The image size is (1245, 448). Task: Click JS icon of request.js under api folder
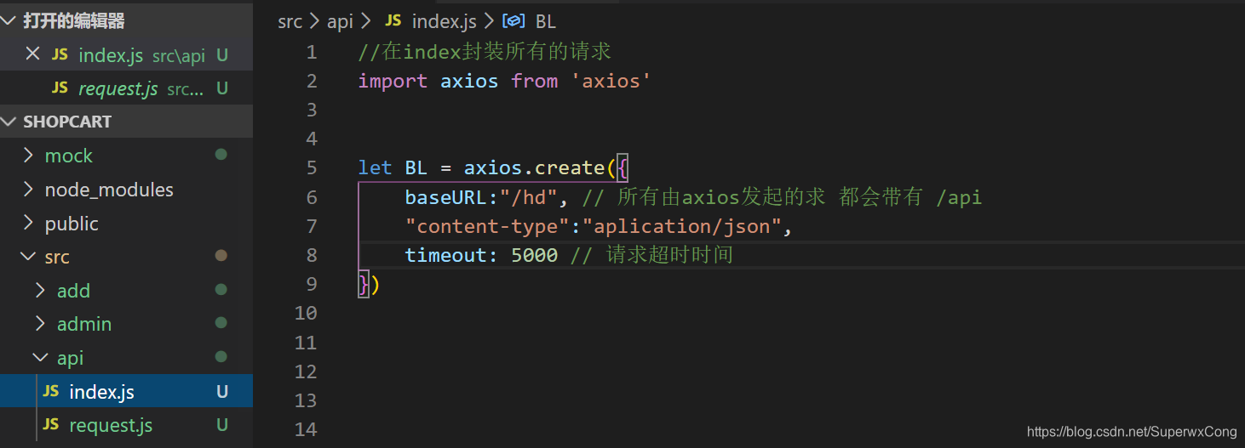pyautogui.click(x=50, y=424)
